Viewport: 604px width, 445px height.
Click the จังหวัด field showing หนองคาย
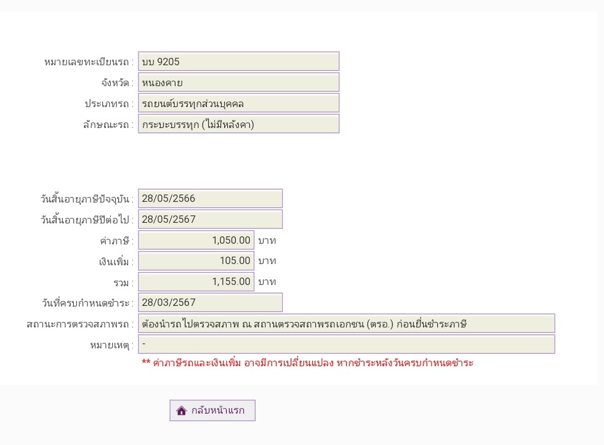(239, 82)
